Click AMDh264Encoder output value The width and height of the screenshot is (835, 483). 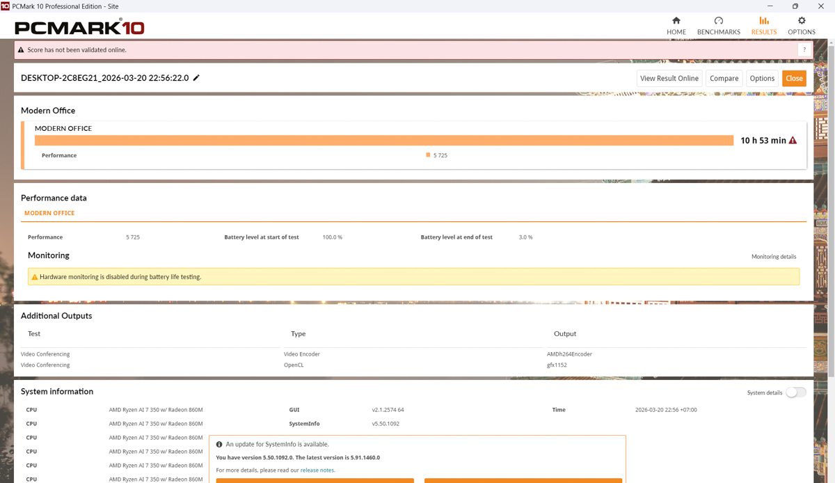click(x=569, y=354)
